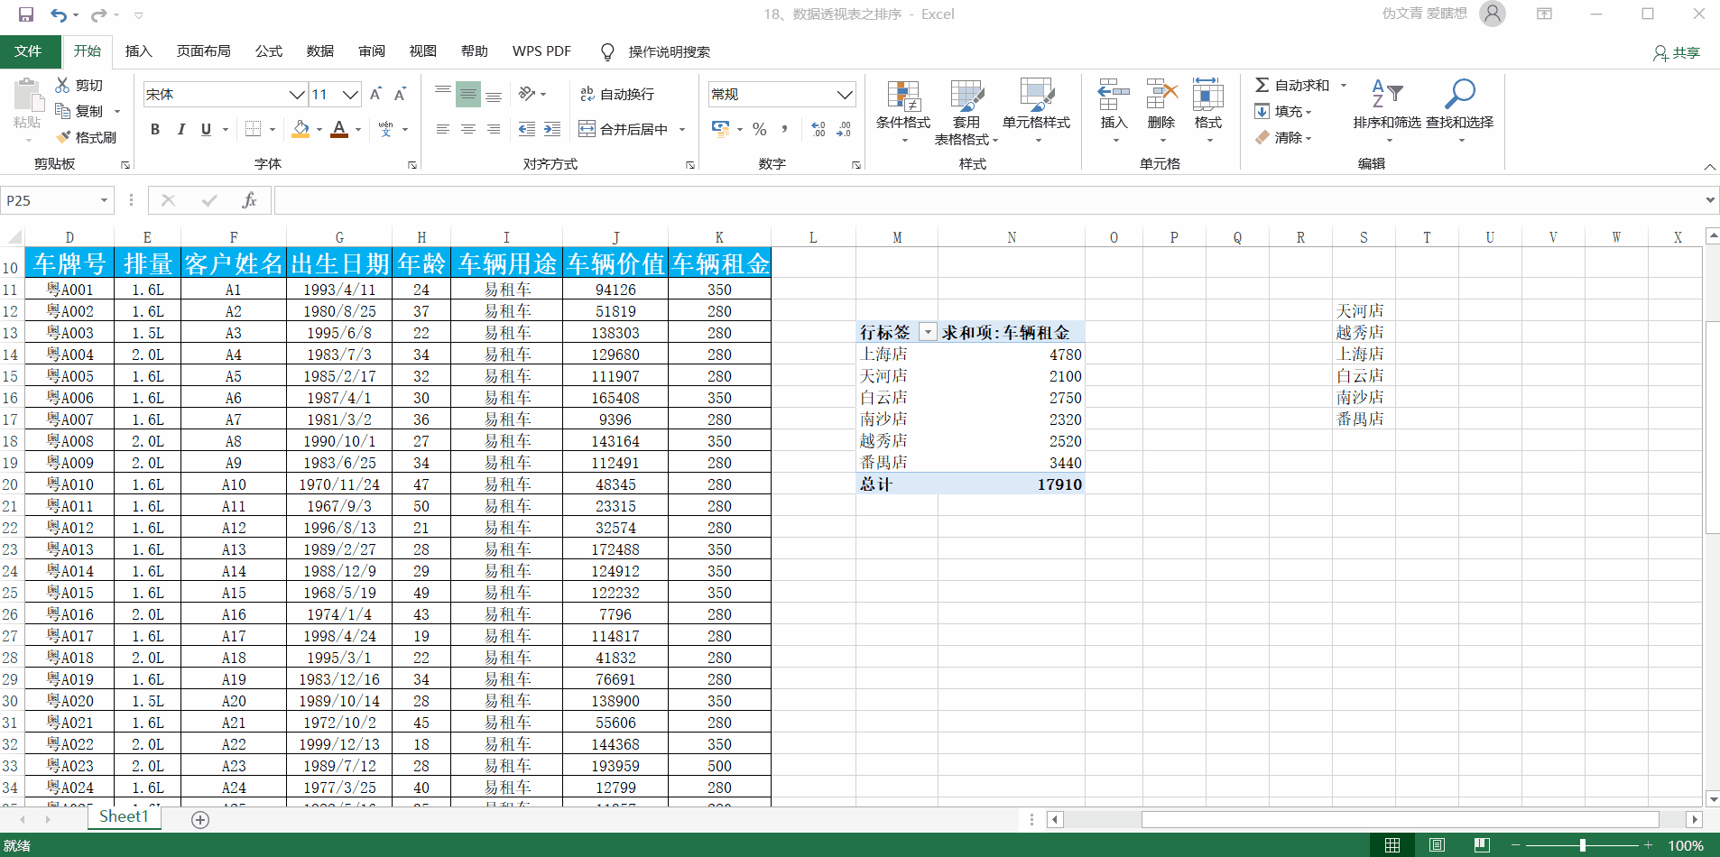Screen dimensions: 1720x857
Task: Click the Insert Function fx icon
Action: [x=249, y=200]
